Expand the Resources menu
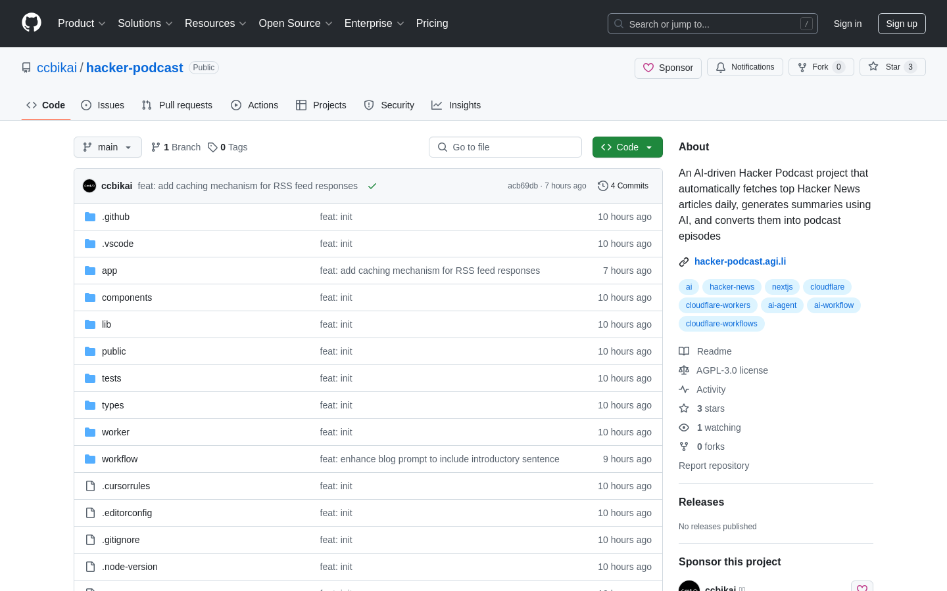 216,23
